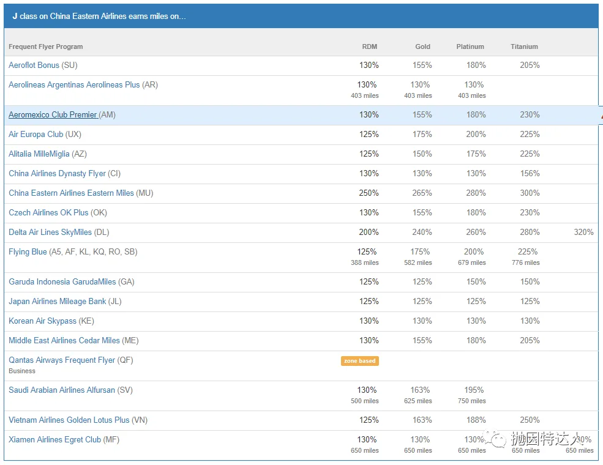Click the Flying Blue program link
603x465 pixels.
(28, 252)
